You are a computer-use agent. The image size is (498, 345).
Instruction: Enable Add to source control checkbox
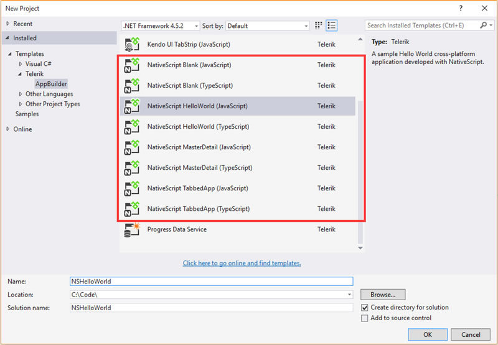tap(365, 318)
